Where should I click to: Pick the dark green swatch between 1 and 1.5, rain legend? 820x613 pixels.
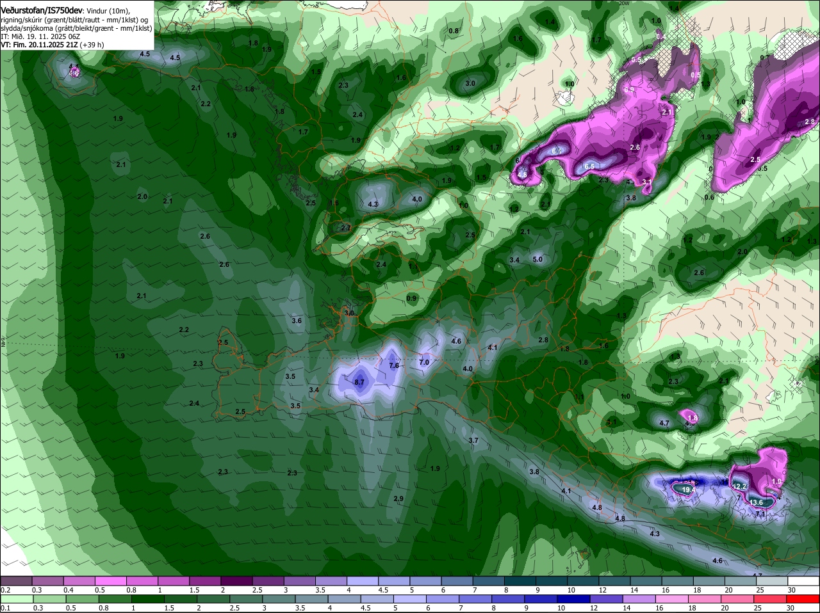coord(149,599)
